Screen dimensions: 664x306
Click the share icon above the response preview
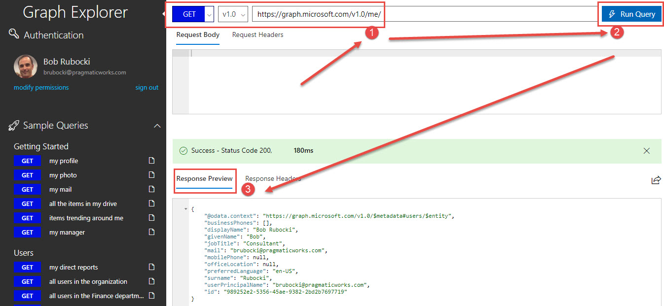click(x=656, y=180)
